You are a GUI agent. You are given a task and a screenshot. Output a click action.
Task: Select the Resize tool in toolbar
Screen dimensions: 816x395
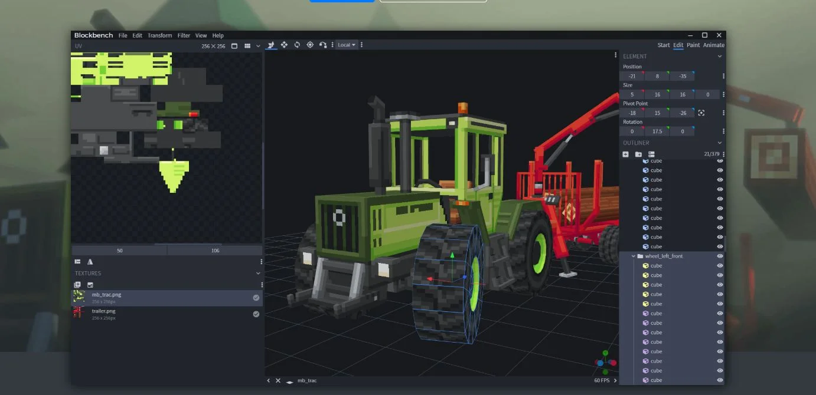[284, 45]
